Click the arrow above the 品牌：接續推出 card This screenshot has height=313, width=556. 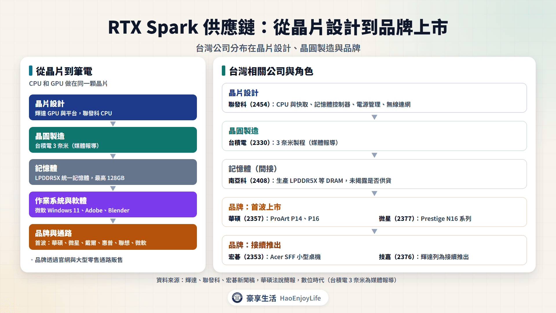[374, 231]
